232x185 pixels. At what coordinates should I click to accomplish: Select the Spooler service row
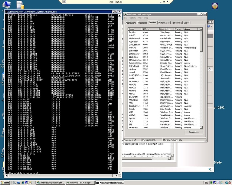pos(164,109)
